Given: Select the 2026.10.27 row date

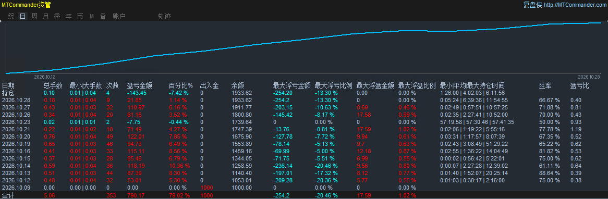Looking at the screenshot, I should pyautogui.click(x=15, y=107).
